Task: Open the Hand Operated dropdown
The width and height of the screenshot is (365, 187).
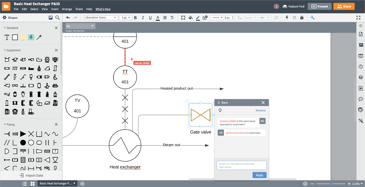Action: point(80,26)
